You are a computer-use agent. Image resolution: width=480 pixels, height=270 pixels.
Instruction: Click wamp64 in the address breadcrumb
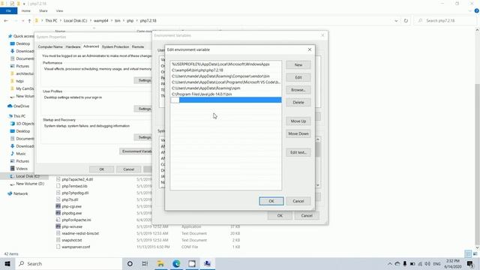pos(101,21)
